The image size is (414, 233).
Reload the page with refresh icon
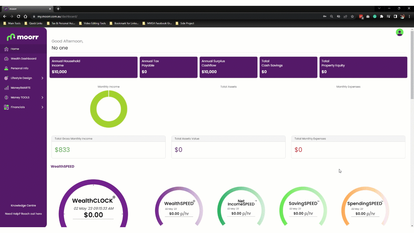[18, 16]
